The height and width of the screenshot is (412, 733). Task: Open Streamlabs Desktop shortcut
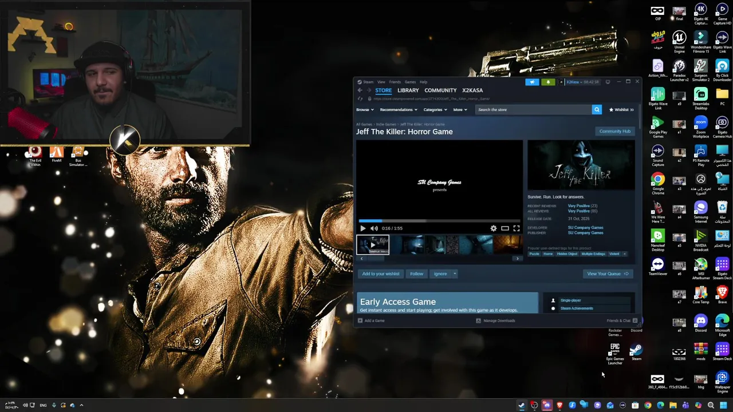[x=701, y=99]
